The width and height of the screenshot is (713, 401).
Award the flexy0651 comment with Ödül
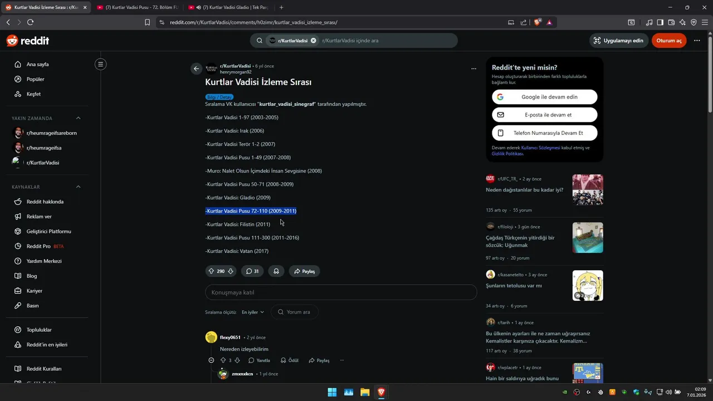tap(290, 360)
